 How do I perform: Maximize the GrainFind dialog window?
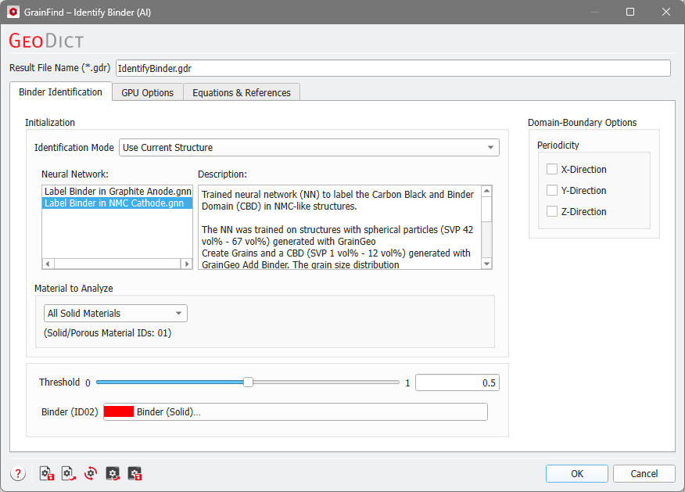[x=630, y=12]
